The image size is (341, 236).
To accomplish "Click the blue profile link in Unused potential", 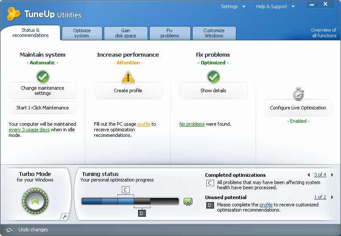I will [x=266, y=205].
